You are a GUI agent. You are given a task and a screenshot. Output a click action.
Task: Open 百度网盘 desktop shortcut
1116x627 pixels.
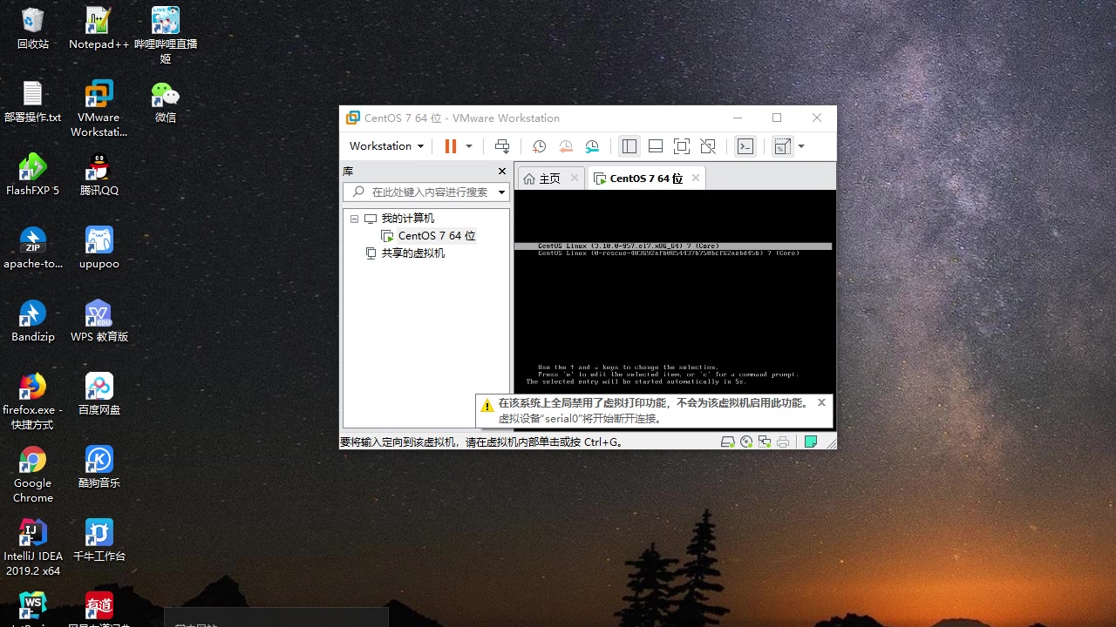(99, 394)
